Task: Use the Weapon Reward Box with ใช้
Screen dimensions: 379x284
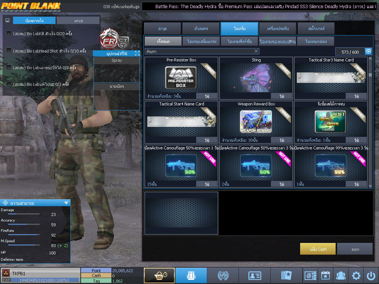Action: [x=282, y=140]
